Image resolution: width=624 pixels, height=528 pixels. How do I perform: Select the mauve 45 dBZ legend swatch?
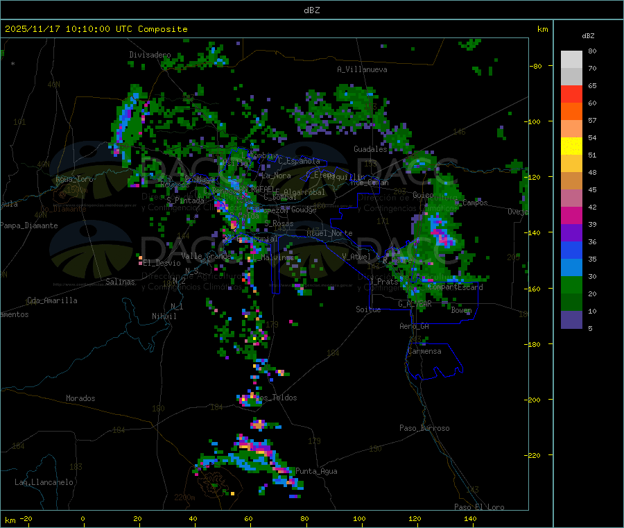571,198
